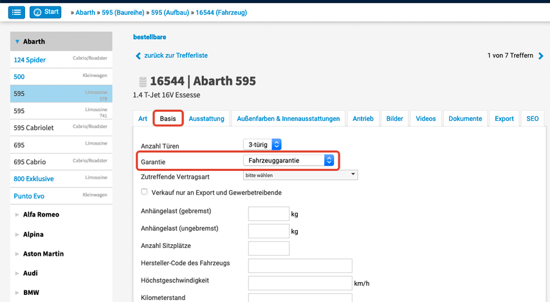
Task: Switch to the Ausstattung tab
Action: point(206,118)
